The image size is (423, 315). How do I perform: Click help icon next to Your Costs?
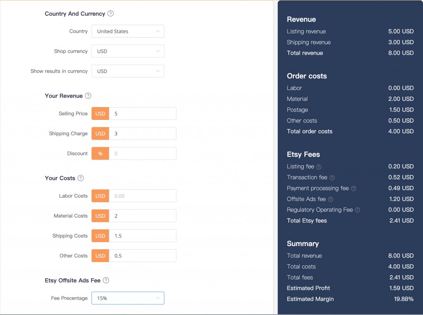(x=81, y=178)
